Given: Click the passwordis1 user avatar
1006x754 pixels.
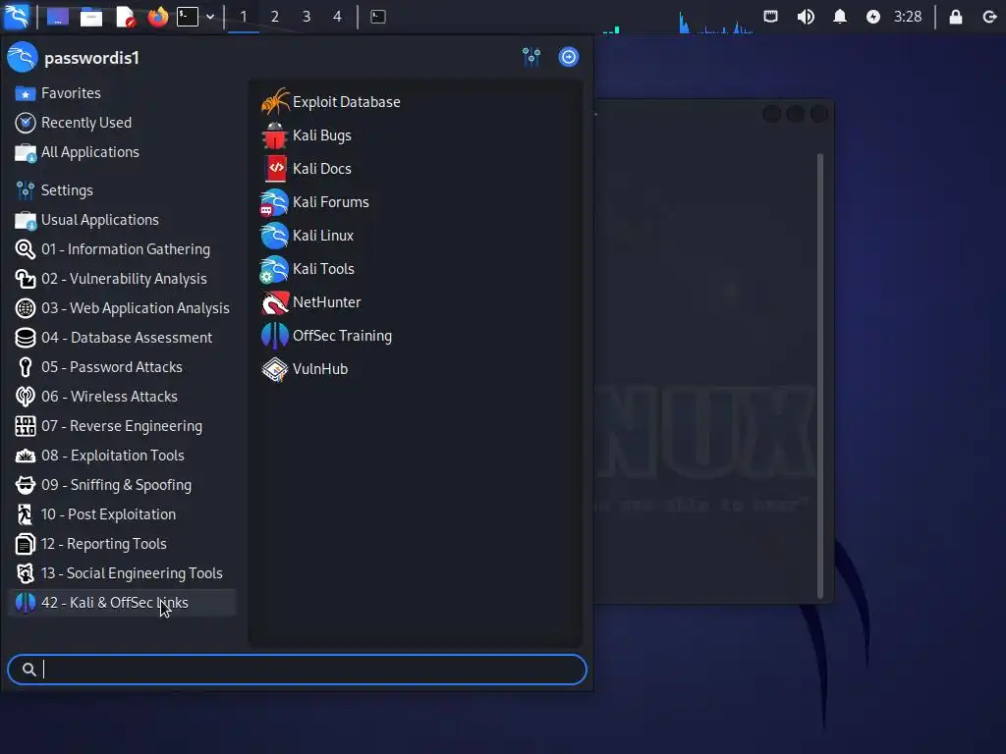Looking at the screenshot, I should coord(23,57).
